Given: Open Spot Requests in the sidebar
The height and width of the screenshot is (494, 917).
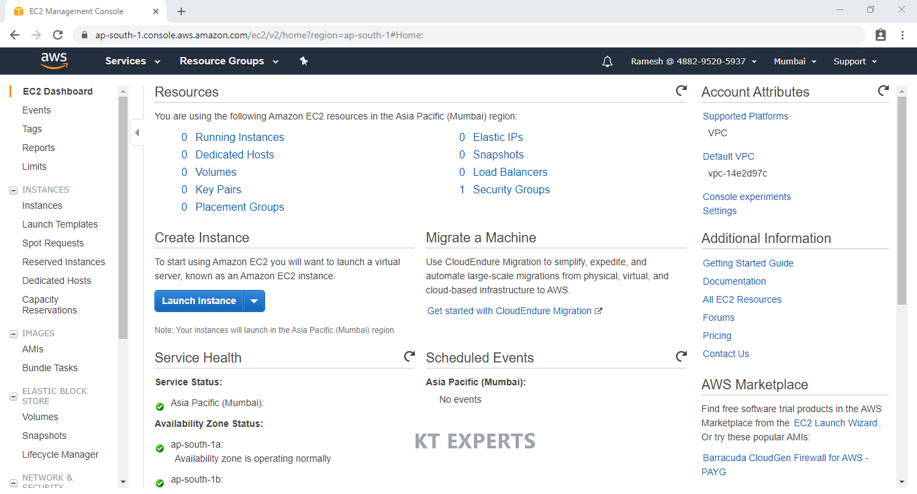Looking at the screenshot, I should [53, 243].
